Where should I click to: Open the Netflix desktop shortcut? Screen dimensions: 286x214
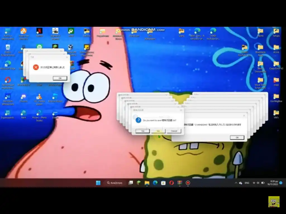pyautogui.click(x=39, y=32)
